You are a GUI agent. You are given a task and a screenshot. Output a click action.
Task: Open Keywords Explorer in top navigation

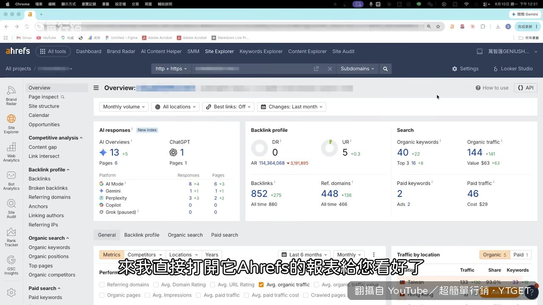261,51
